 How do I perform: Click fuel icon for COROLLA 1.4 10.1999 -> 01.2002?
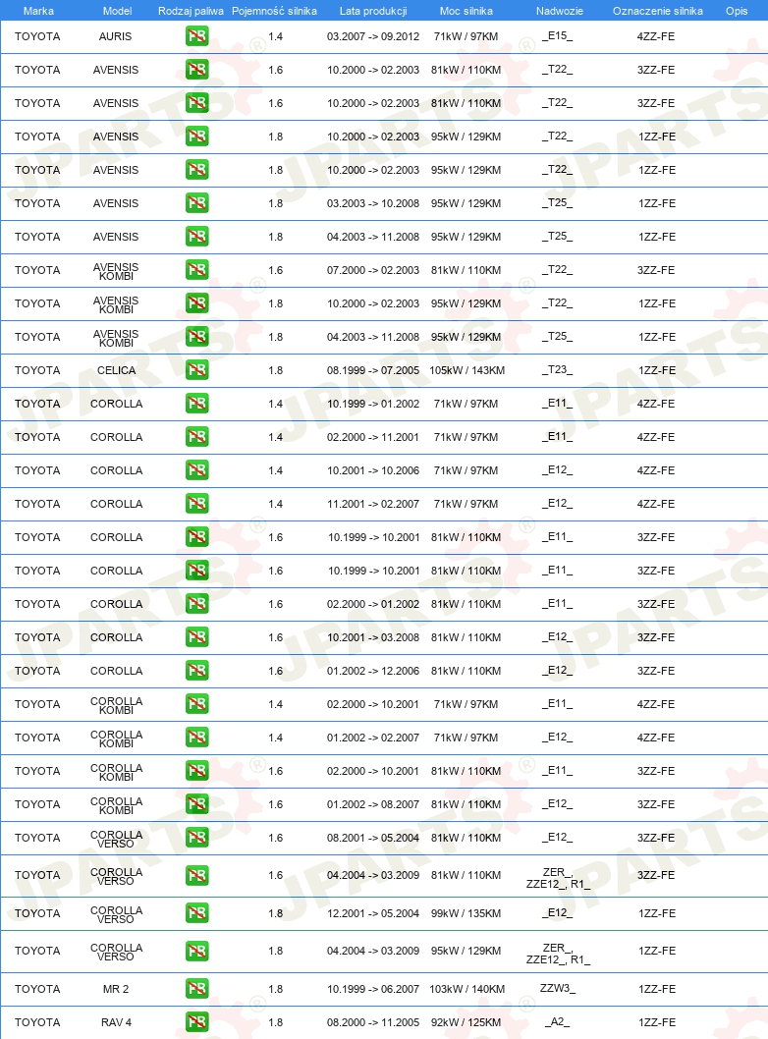(x=196, y=403)
